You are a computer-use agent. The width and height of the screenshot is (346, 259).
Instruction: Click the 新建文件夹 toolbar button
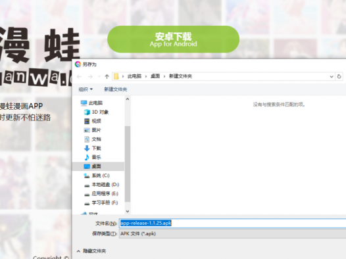pos(115,89)
